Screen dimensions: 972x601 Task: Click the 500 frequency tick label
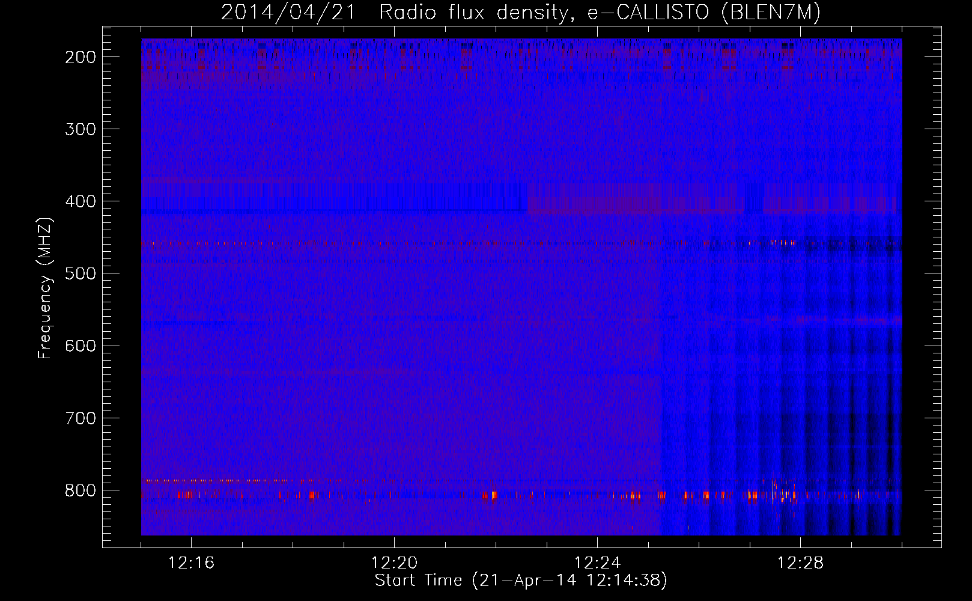click(x=80, y=273)
